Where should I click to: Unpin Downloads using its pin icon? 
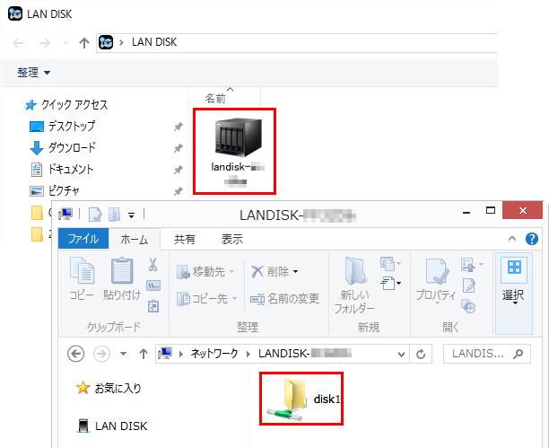(179, 148)
